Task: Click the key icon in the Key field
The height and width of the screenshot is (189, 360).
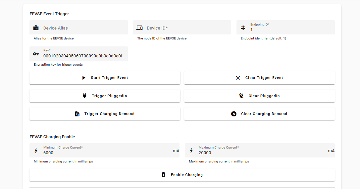Action: (x=36, y=54)
